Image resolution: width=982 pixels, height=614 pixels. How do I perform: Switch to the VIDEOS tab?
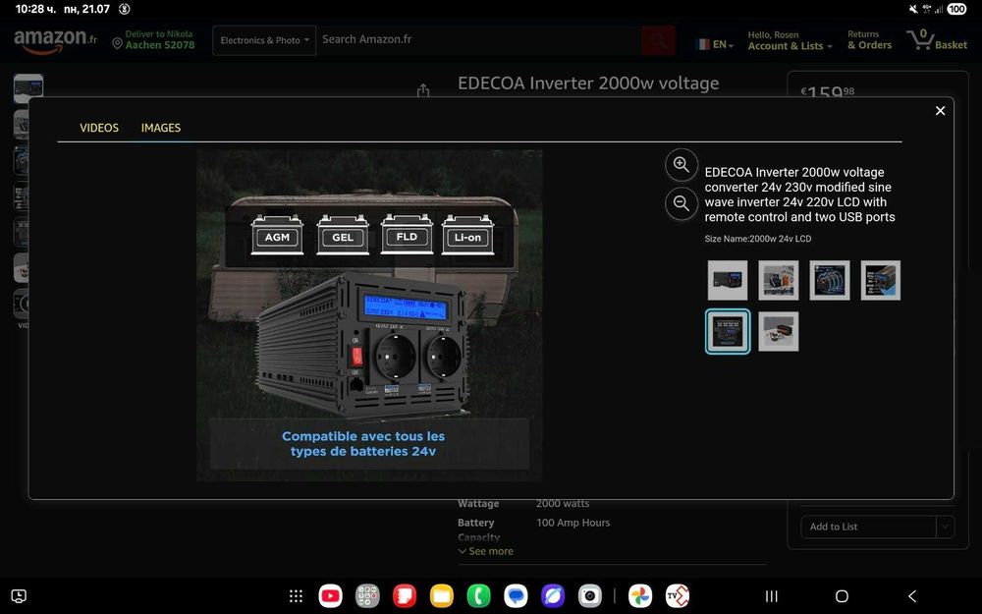[99, 128]
